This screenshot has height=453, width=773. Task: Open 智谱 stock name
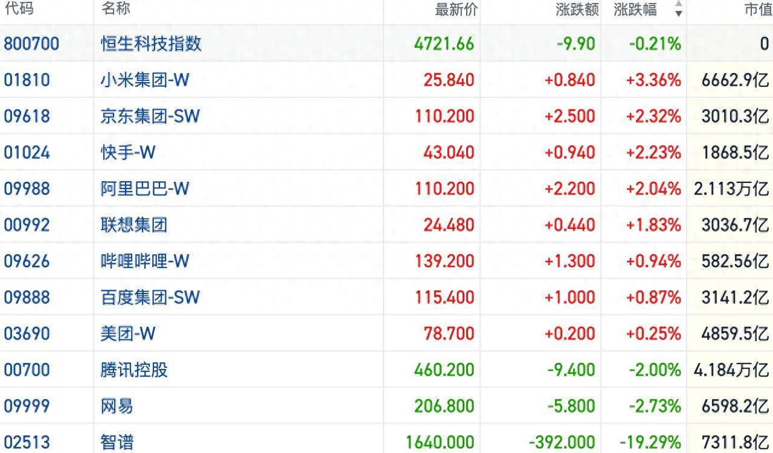[x=117, y=442]
